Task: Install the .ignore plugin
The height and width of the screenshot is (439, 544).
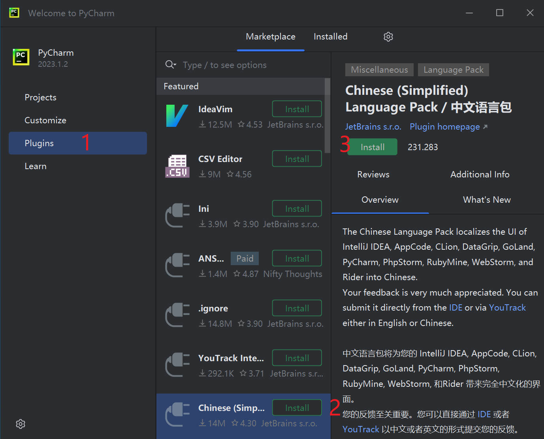Action: [x=297, y=308]
